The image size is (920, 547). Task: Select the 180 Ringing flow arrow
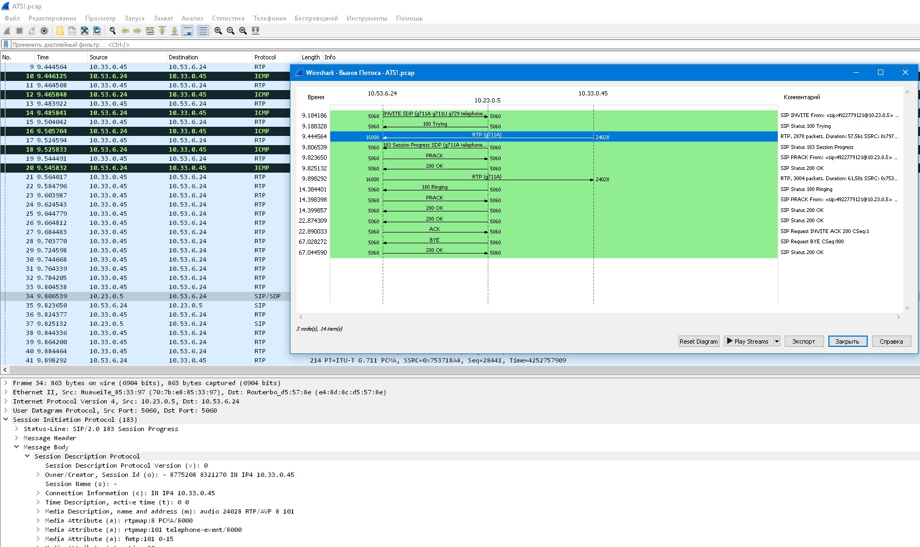pyautogui.click(x=435, y=189)
